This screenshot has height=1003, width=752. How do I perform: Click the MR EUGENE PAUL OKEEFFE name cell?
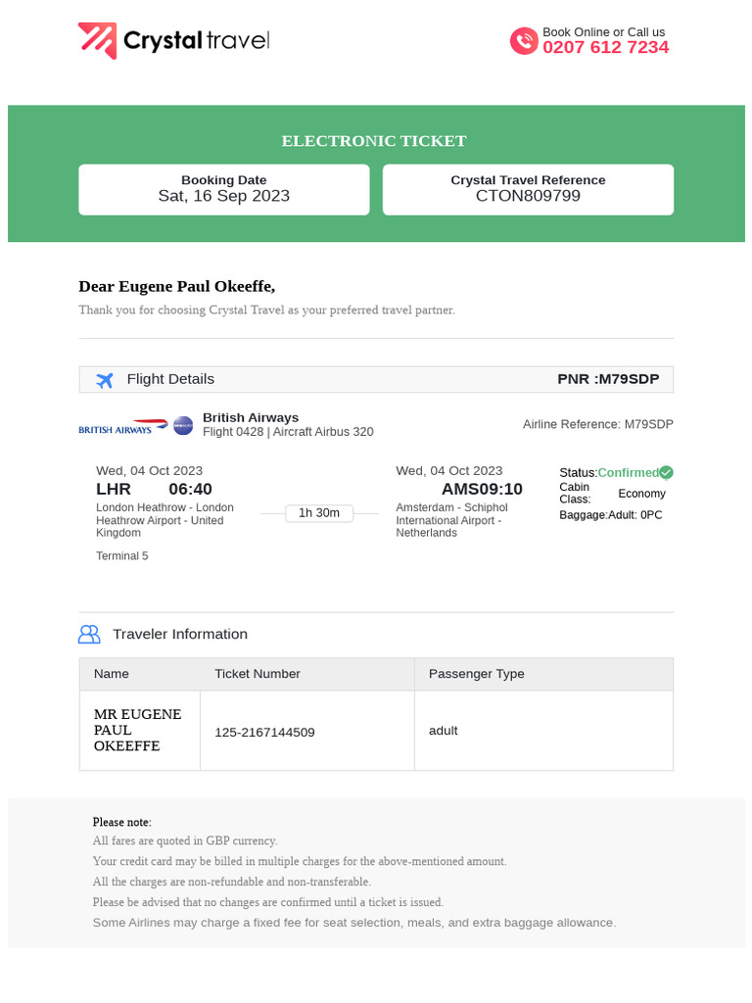point(138,731)
